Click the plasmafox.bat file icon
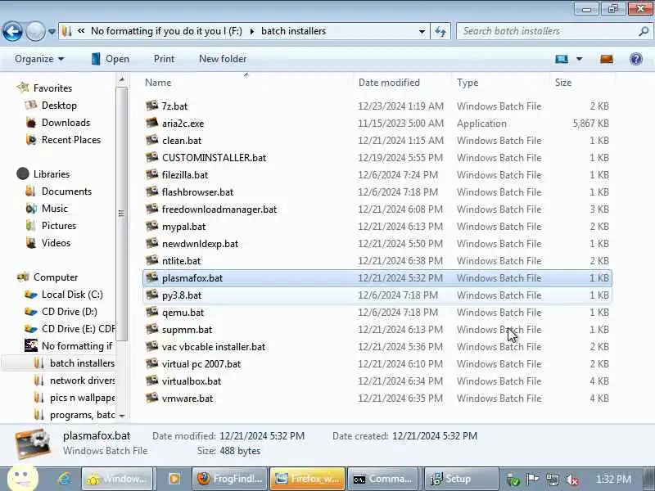 151,277
